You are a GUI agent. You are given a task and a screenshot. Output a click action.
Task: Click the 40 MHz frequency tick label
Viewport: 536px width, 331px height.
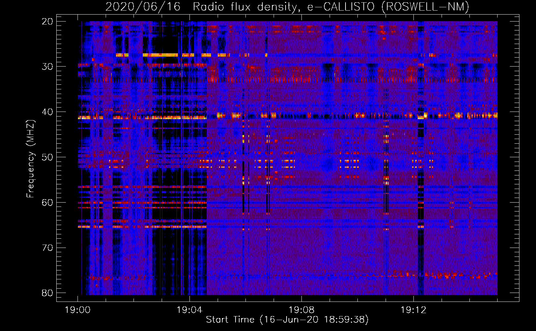point(48,112)
